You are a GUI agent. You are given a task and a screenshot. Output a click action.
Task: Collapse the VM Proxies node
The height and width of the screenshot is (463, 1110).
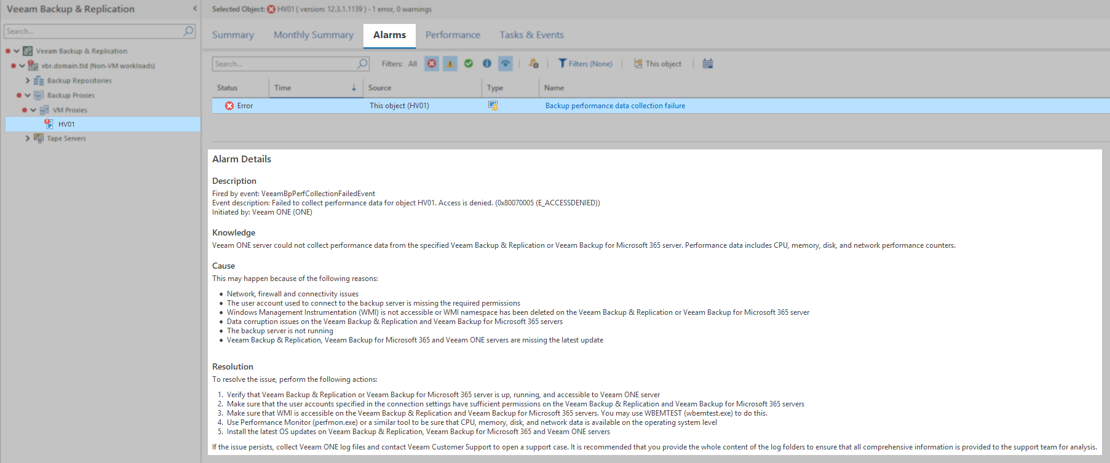pos(33,110)
